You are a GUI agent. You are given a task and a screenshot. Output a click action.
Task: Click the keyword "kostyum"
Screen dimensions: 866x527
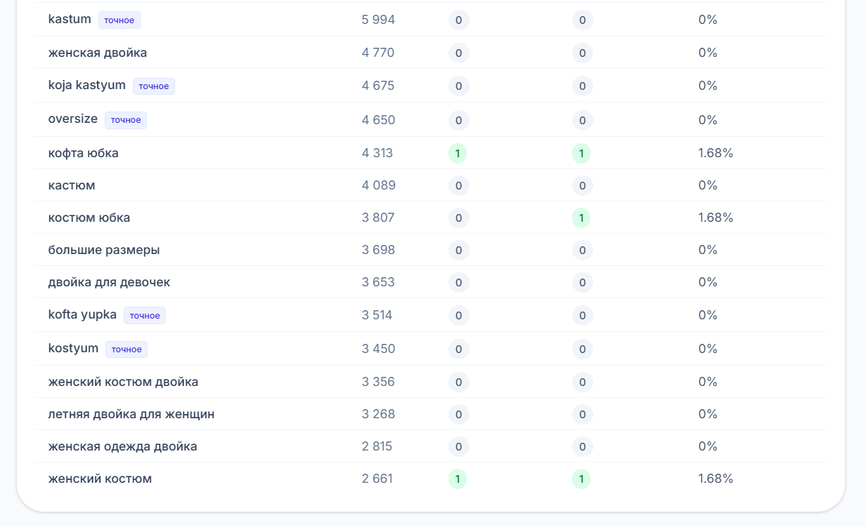coord(74,348)
